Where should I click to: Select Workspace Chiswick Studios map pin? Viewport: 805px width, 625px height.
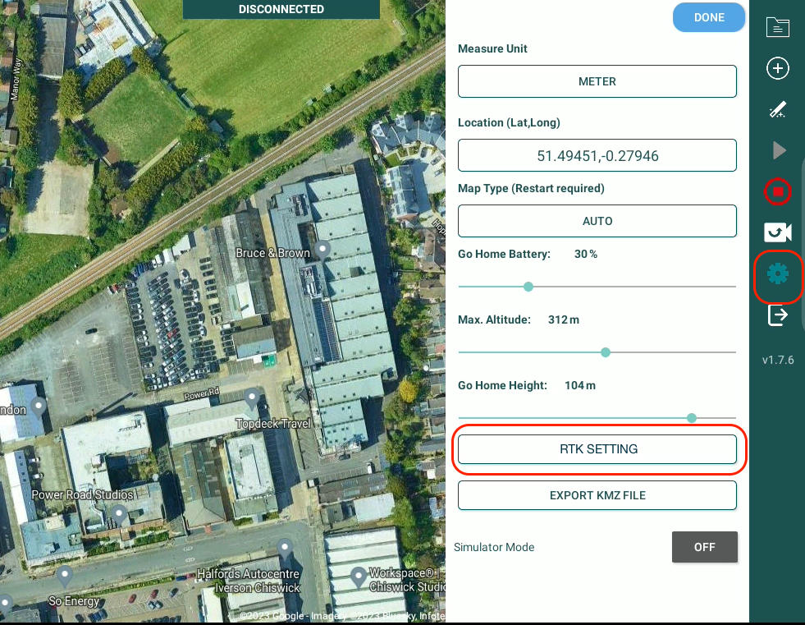coord(359,577)
